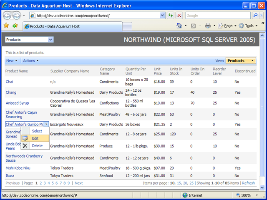Open the Chang product link
This screenshot has height=200, width=267.
[x=11, y=92]
